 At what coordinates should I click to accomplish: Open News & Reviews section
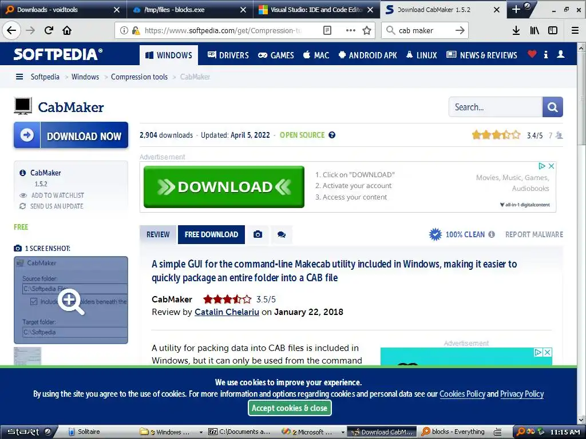point(482,55)
